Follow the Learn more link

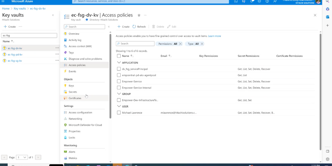(x=214, y=36)
